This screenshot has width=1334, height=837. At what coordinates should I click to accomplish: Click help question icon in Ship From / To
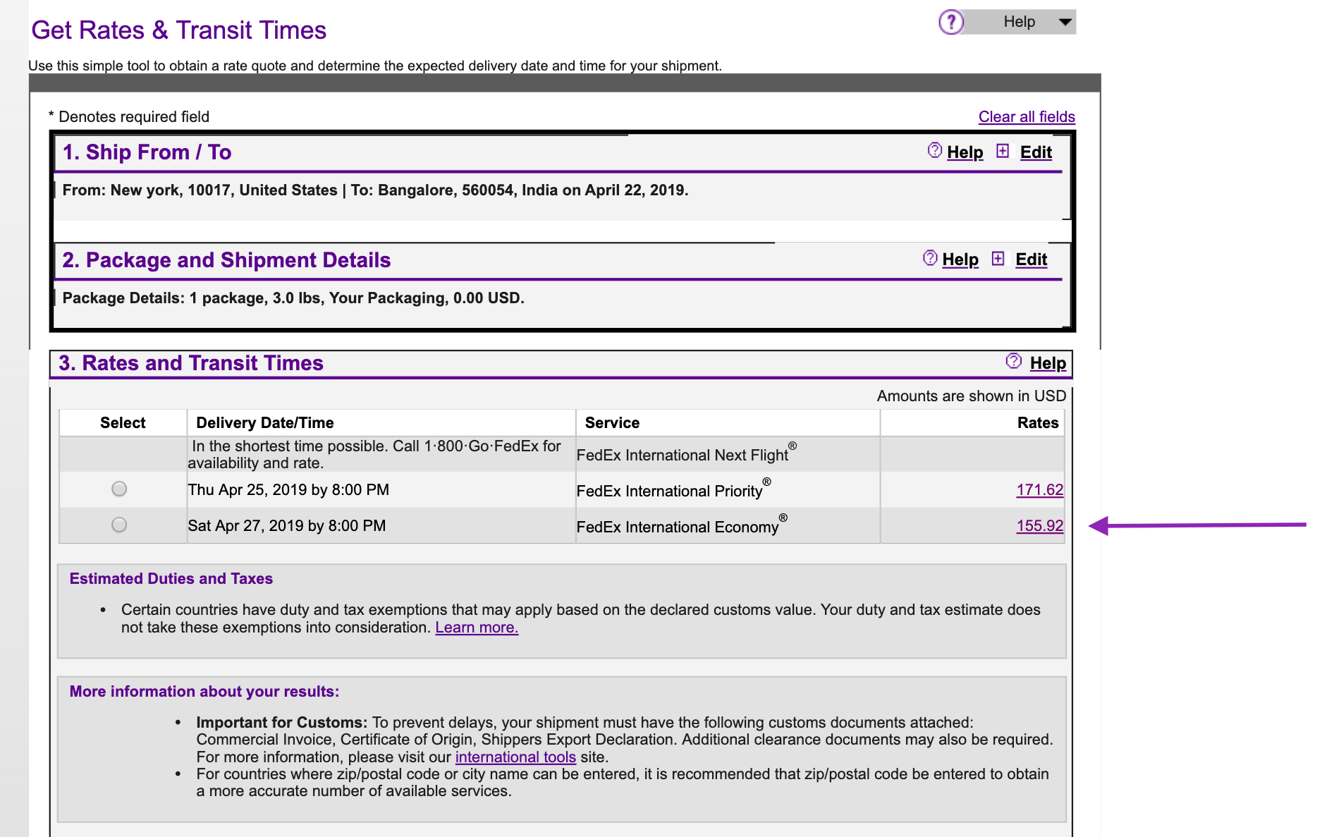934,150
